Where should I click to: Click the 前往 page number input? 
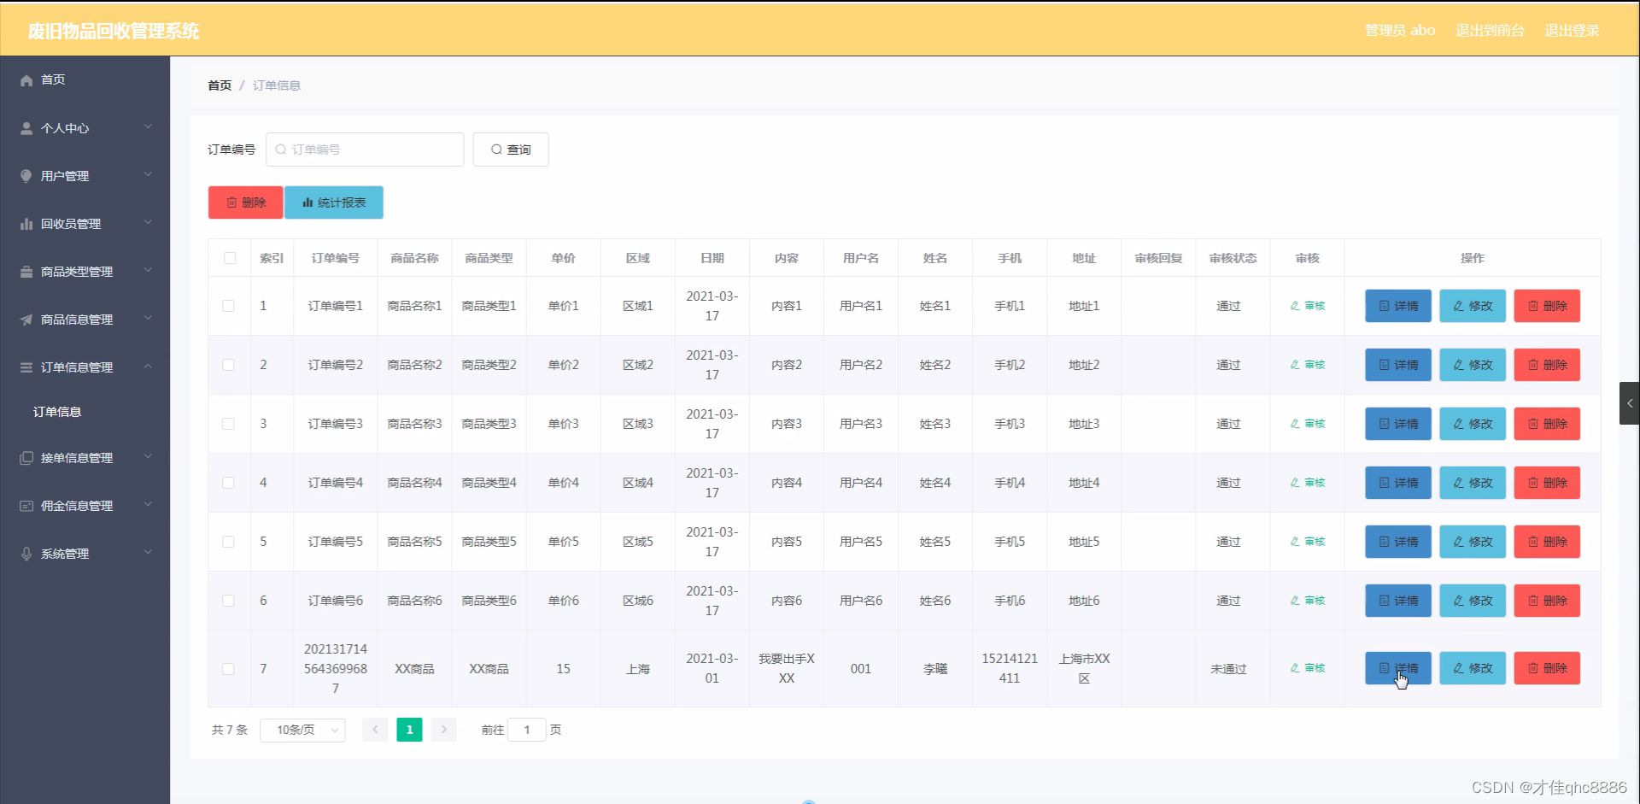click(527, 730)
